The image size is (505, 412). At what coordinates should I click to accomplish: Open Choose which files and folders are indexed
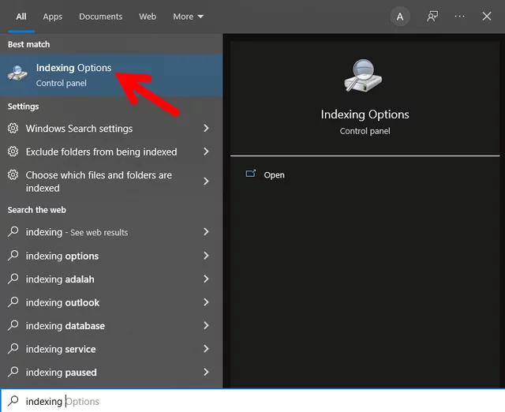(x=111, y=182)
